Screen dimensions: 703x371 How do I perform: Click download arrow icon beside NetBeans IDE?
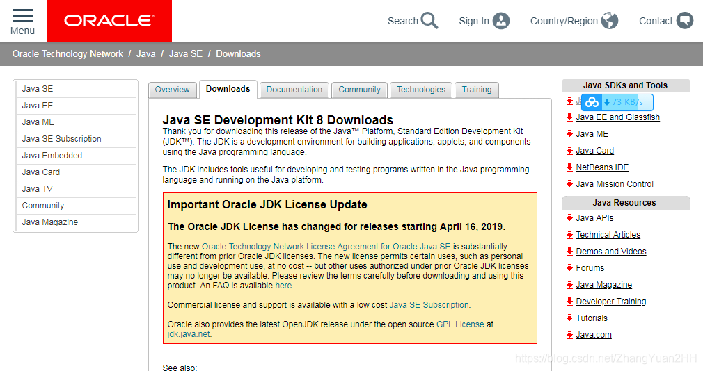pos(569,167)
